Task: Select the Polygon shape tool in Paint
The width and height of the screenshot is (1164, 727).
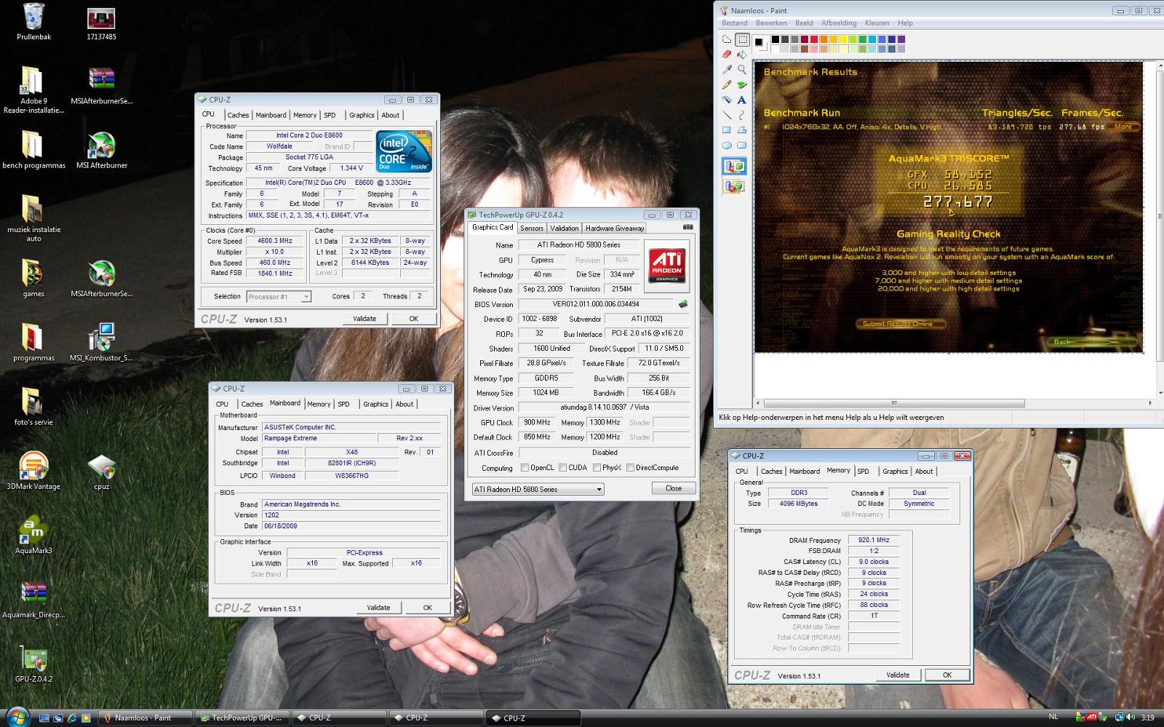Action: click(x=742, y=130)
